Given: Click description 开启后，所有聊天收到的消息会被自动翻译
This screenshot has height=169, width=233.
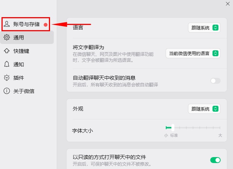Looking at the screenshot, I should (x=115, y=85).
